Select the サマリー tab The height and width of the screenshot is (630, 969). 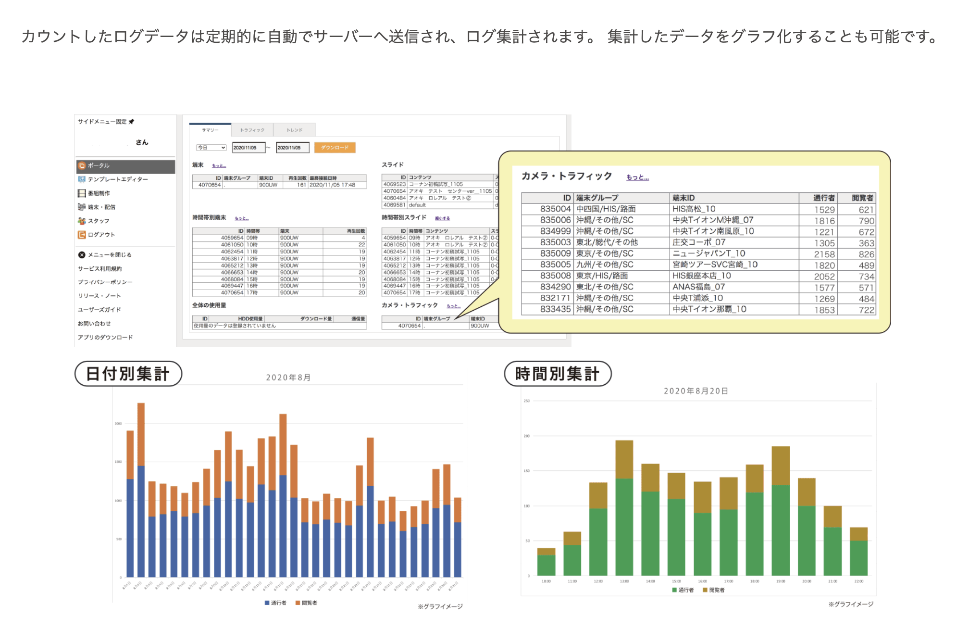pos(210,130)
